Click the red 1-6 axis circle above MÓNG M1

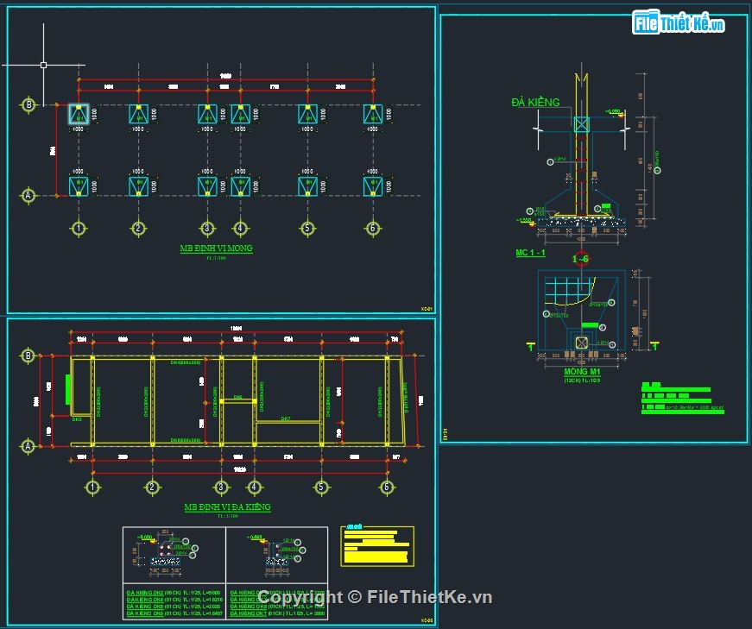click(x=581, y=259)
